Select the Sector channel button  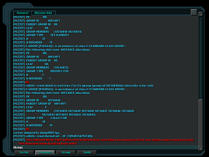pos(24,152)
